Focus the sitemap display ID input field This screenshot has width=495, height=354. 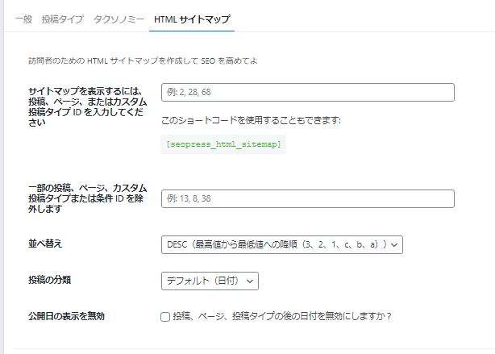(x=308, y=92)
